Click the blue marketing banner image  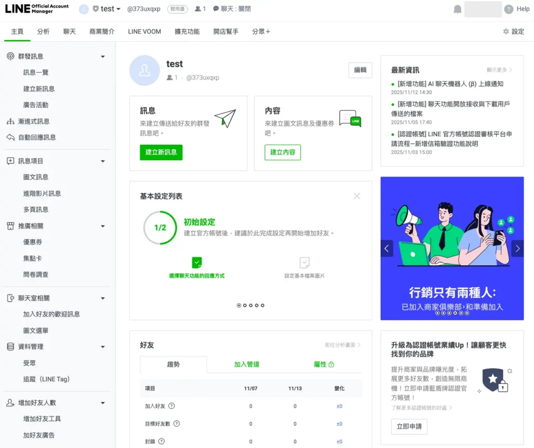click(x=452, y=248)
